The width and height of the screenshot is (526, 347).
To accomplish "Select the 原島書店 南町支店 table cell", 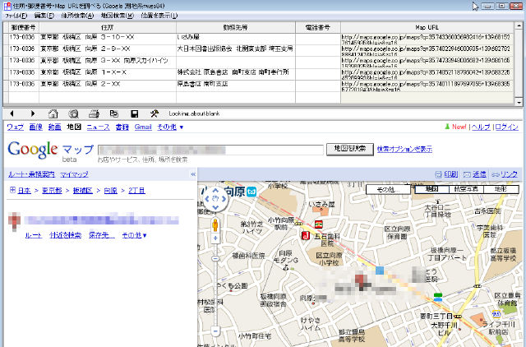I will (x=236, y=86).
